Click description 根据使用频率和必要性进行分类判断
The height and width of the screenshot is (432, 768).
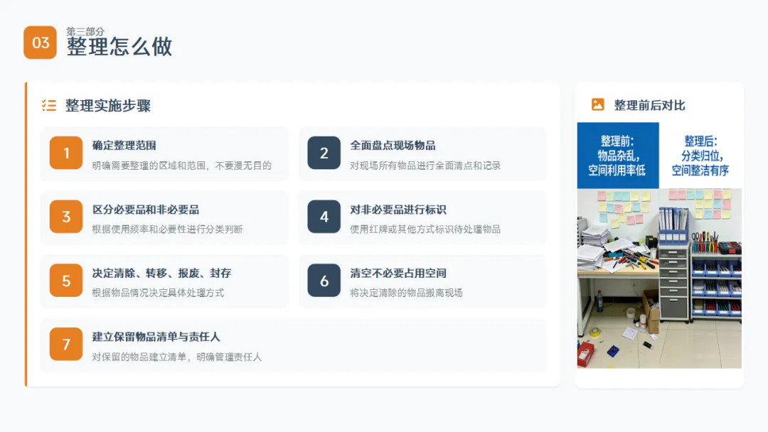tap(168, 229)
